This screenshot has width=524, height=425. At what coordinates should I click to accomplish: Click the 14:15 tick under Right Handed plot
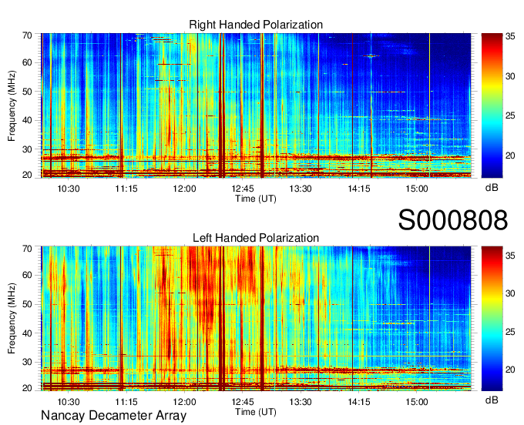pyautogui.click(x=359, y=189)
